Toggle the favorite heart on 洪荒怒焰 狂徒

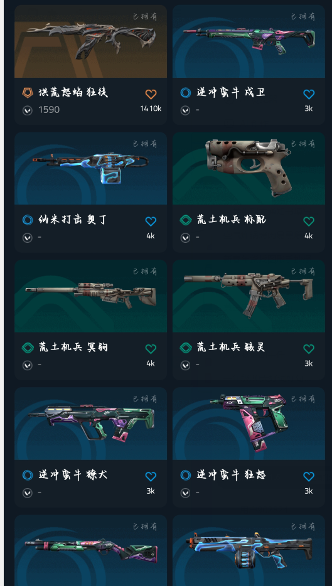151,94
